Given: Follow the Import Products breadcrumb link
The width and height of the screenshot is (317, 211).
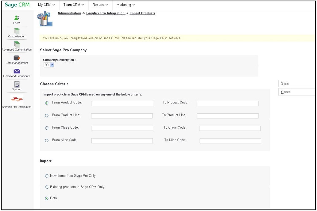Looking at the screenshot, I should pyautogui.click(x=142, y=13).
